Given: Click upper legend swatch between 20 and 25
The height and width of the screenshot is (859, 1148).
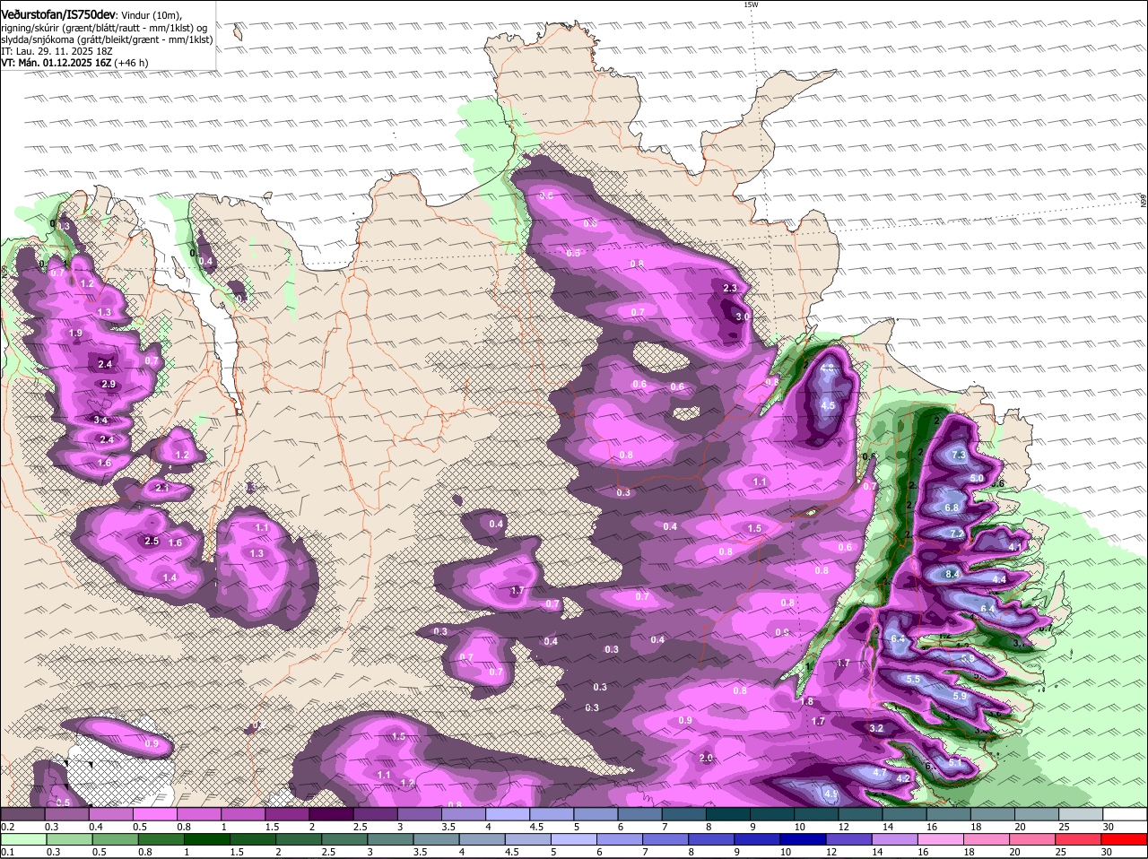Looking at the screenshot, I should tap(1038, 814).
